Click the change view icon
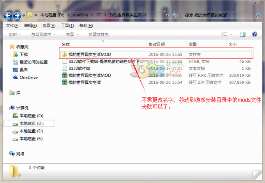The image size is (265, 183). [x=224, y=34]
